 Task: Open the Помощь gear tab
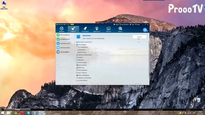120,29
